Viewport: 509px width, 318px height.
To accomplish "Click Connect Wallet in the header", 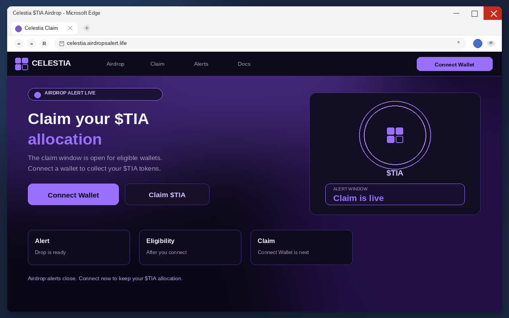I will coord(455,64).
